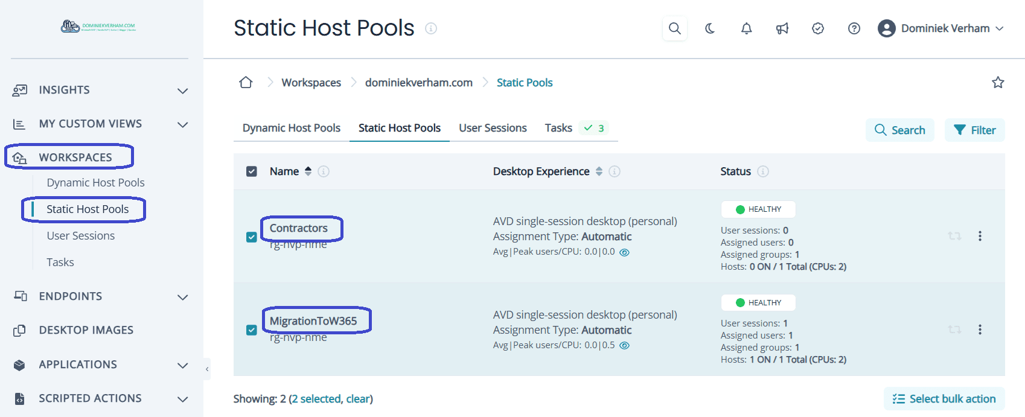The image size is (1025, 417).
Task: Click the Select bulk action button
Action: tap(944, 399)
